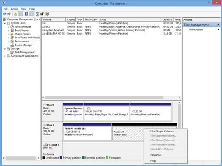This screenshot has width=222, height=166.
Task: Open Task Scheduler in the tree
Action: click(23, 27)
